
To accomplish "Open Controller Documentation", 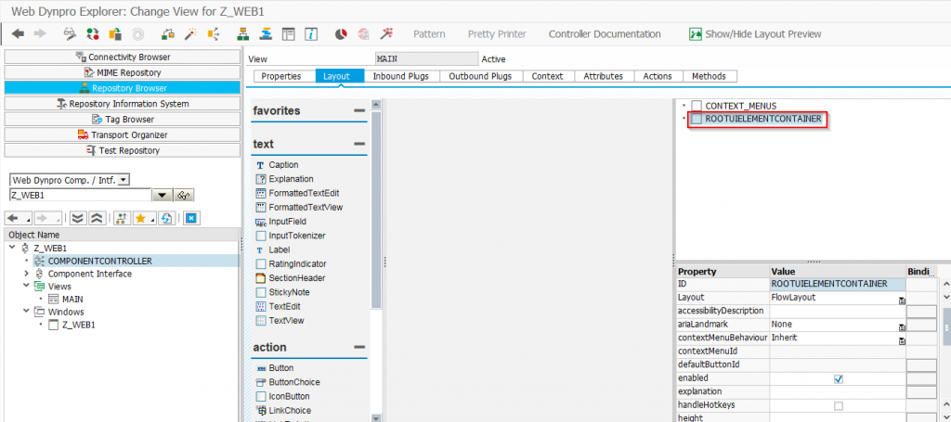I will 605,34.
